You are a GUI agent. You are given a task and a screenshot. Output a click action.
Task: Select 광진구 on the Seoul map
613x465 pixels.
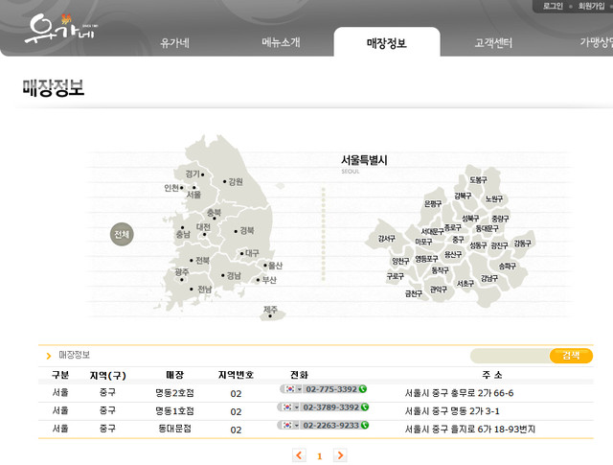click(499, 245)
